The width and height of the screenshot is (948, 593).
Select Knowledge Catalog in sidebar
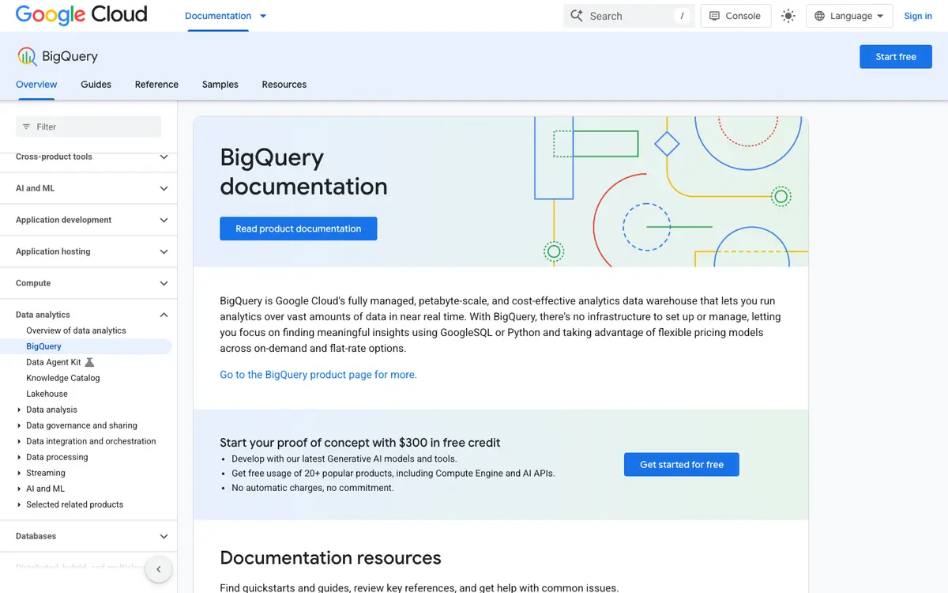[63, 378]
